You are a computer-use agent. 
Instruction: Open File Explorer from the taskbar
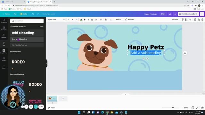112,112
